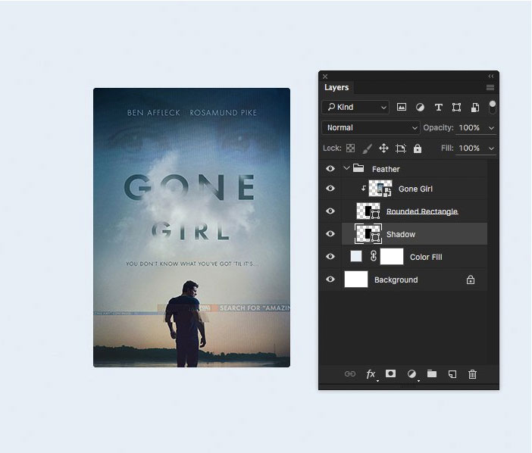Screen dimensions: 532x453
Task: Lock position move icon
Action: click(383, 148)
